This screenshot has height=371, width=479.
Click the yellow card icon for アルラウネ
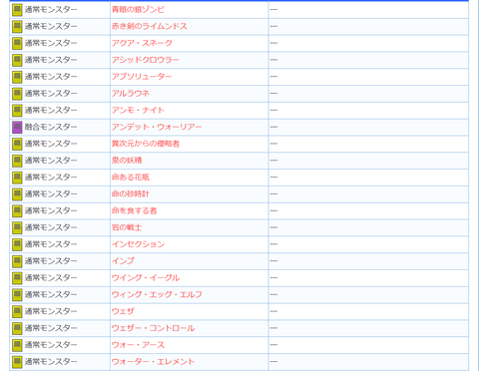click(17, 94)
